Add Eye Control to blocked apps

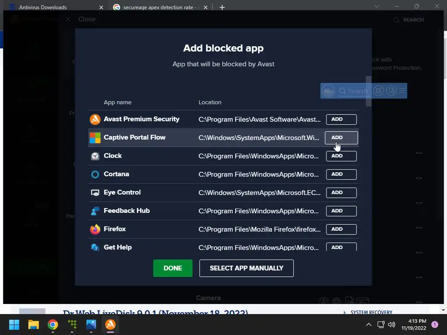coord(341,192)
